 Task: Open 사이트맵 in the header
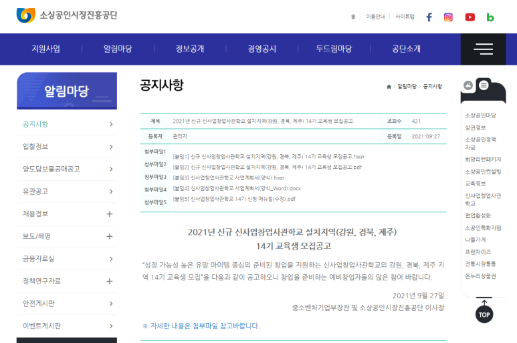coord(405,17)
